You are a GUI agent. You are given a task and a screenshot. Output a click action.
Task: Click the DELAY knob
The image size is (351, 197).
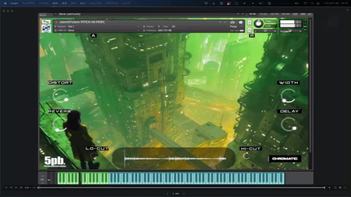point(289,124)
